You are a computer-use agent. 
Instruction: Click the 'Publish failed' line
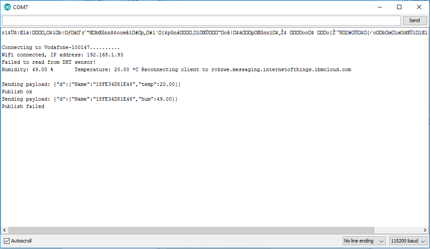point(23,107)
